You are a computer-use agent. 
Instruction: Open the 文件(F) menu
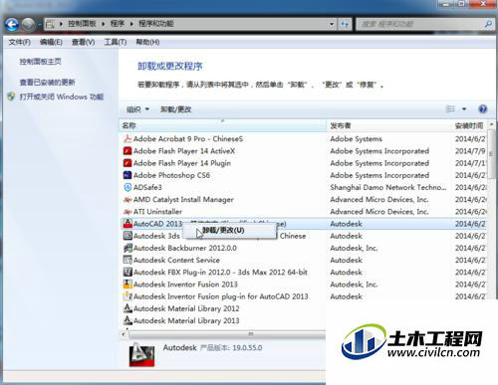tap(20, 42)
